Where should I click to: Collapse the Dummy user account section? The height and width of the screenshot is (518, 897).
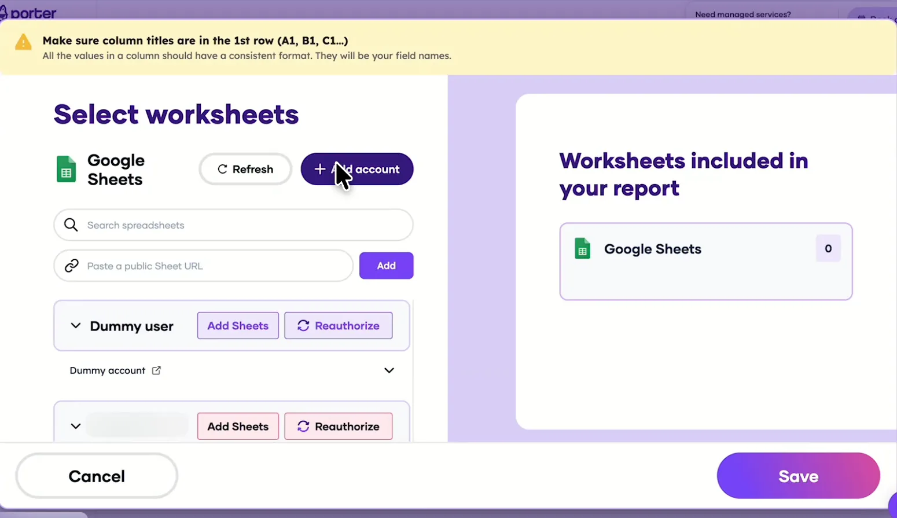coord(75,326)
